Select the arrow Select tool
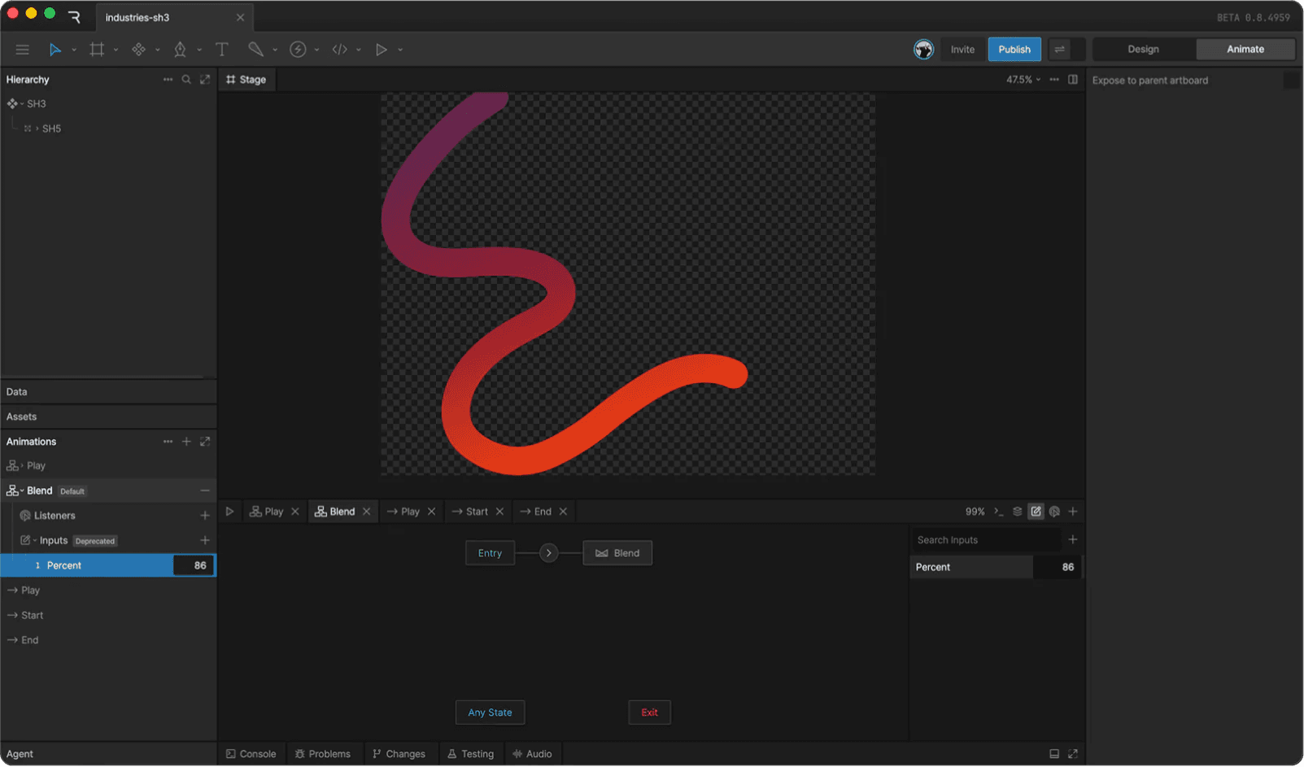The height and width of the screenshot is (767, 1304). click(x=55, y=50)
